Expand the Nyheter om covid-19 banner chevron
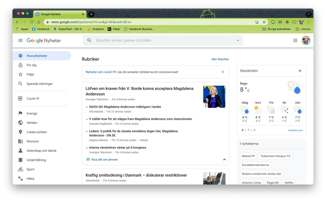 [x=222, y=72]
